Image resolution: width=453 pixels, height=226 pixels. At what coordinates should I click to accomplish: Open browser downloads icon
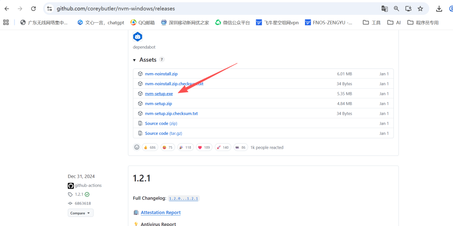coord(439,9)
